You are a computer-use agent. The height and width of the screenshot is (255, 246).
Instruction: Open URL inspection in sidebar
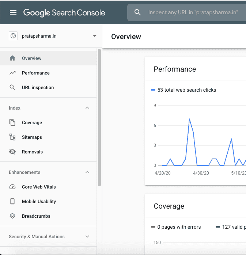coord(48,87)
